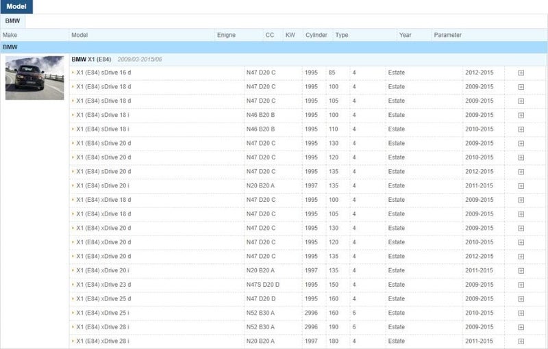The image size is (548, 349).
Task: Expand arrow beside X1 (E84) xDrive 23 d
Action: pyautogui.click(x=73, y=284)
